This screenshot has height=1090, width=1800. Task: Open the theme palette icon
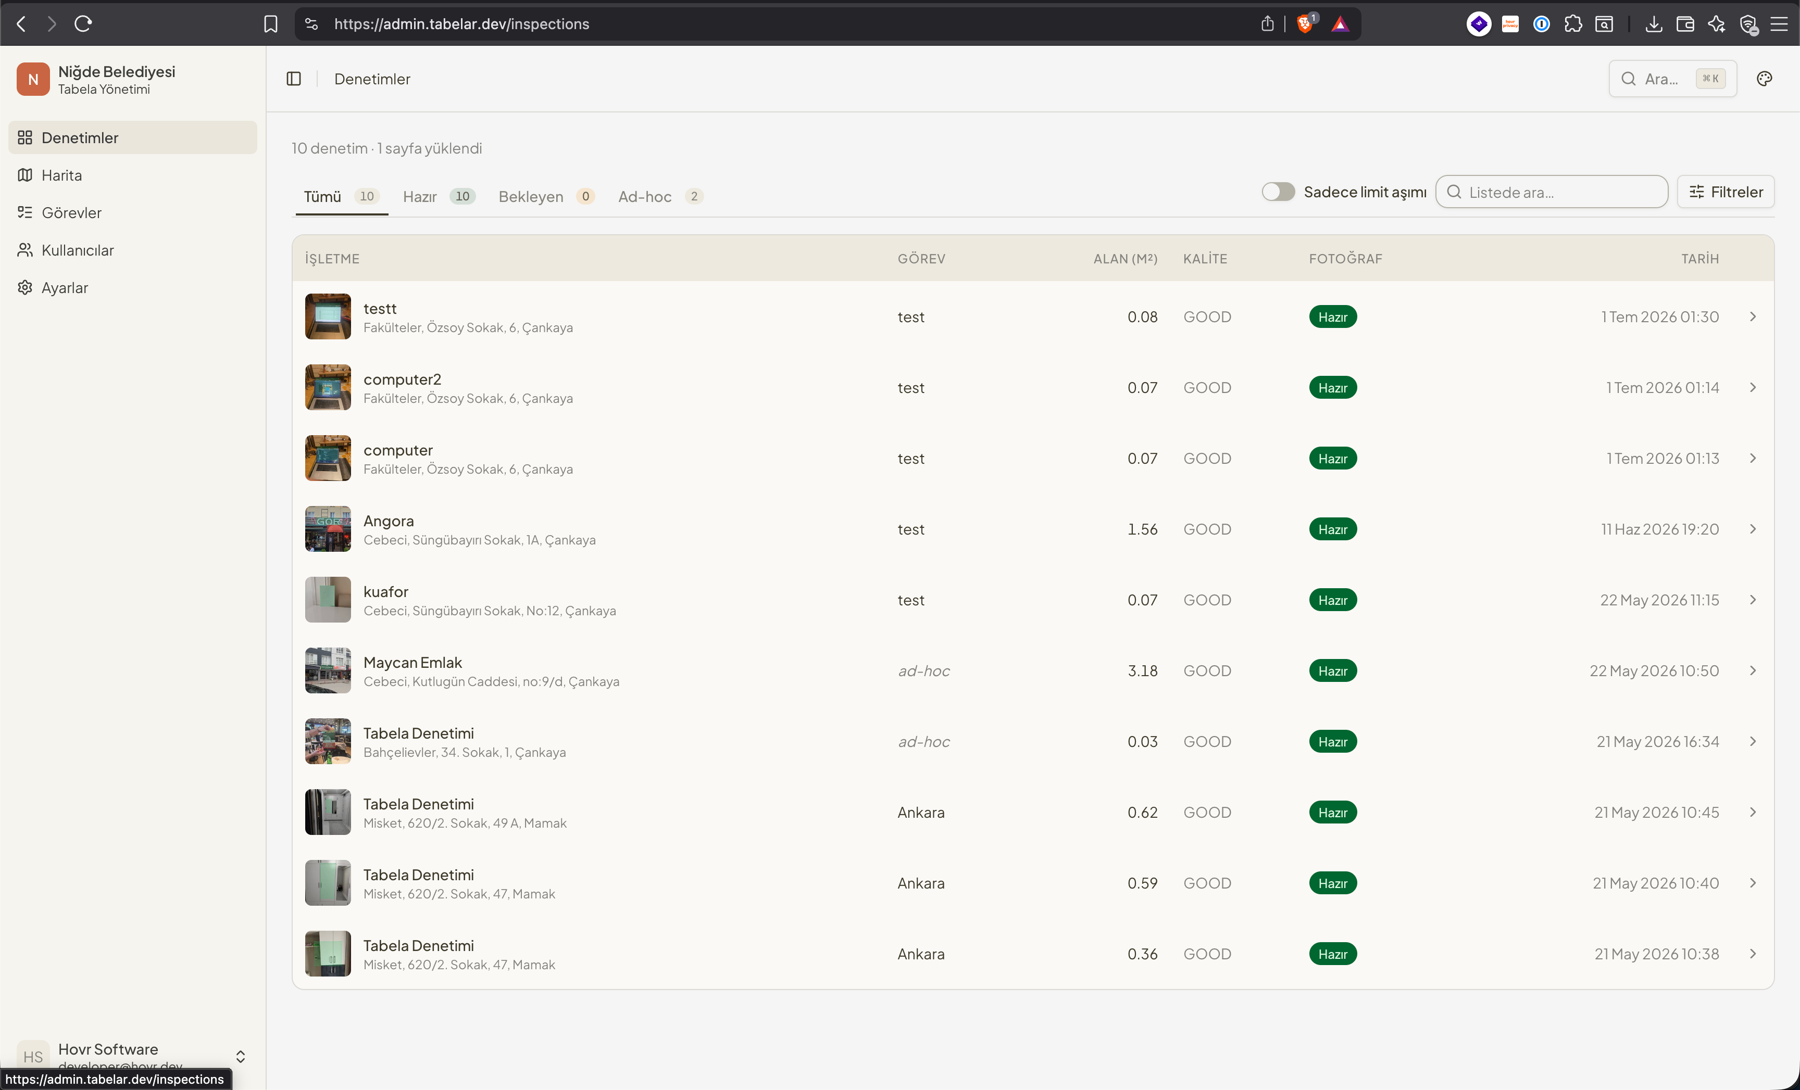pyautogui.click(x=1764, y=79)
